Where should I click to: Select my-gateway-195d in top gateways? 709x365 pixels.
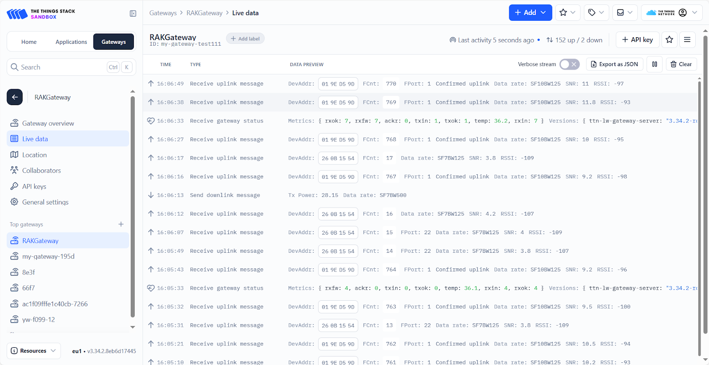pos(48,257)
